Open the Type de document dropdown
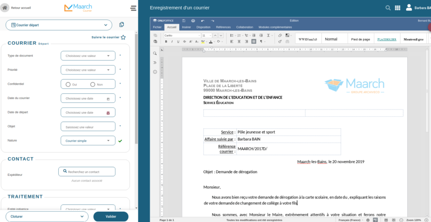 [88, 56]
